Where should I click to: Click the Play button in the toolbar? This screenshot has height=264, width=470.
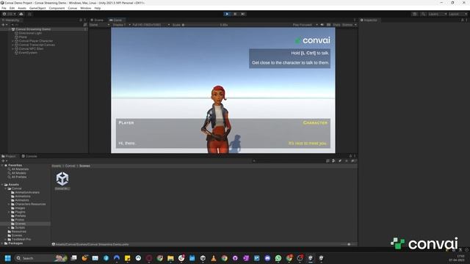227,14
